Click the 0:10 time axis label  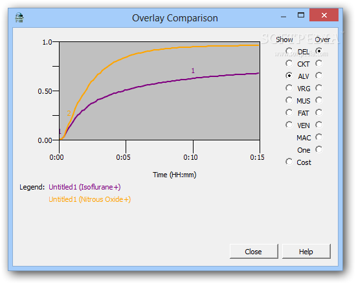click(x=190, y=157)
